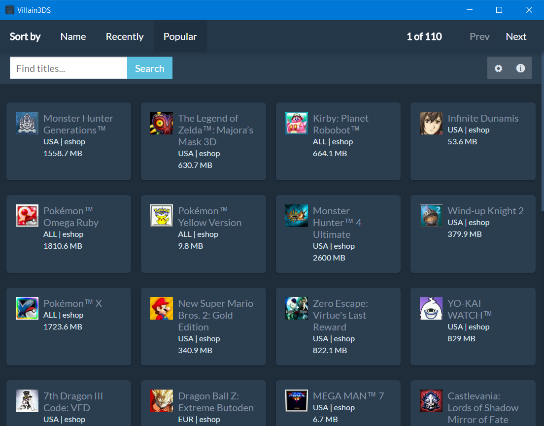Sort titles by Popular
Screen dimensions: 544x426
coord(180,36)
